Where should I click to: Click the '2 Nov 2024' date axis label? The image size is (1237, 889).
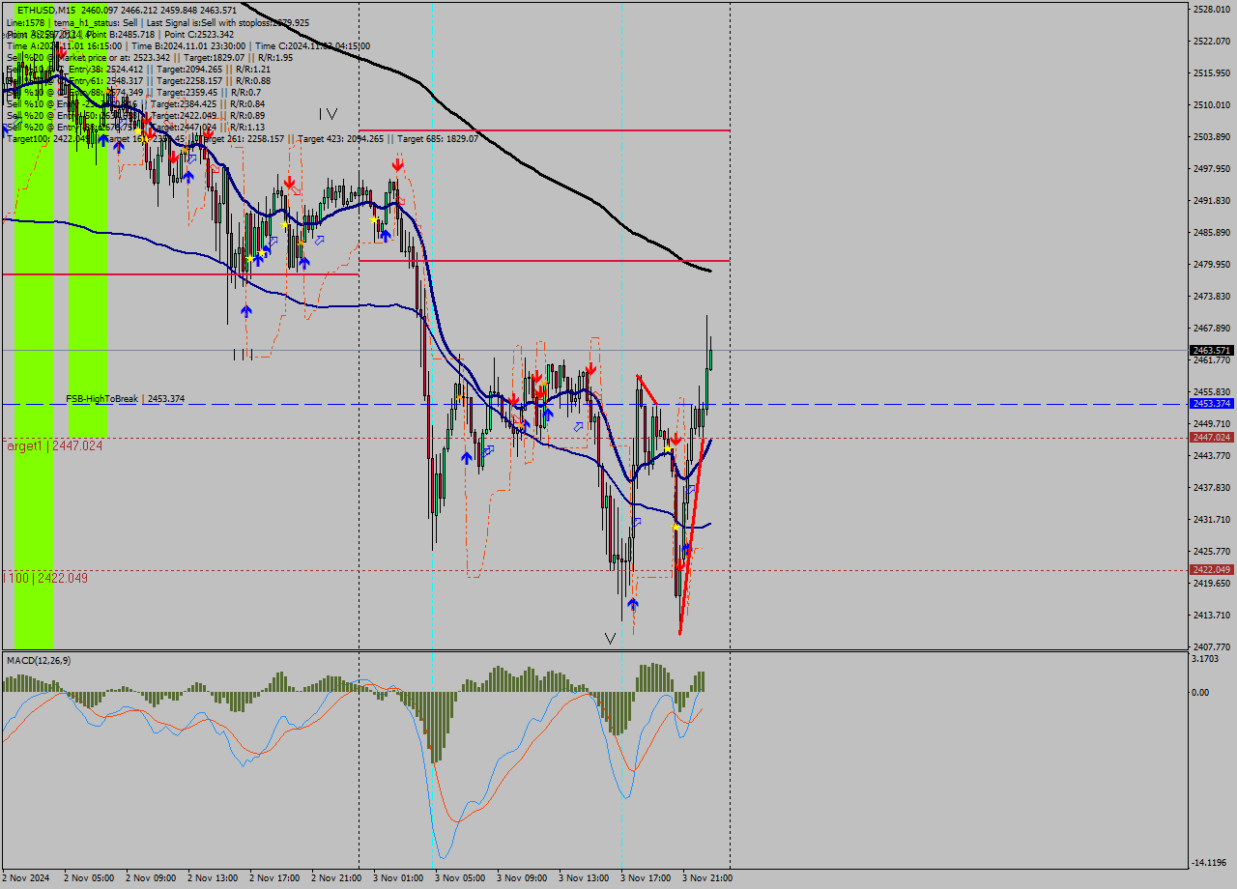coord(27,878)
